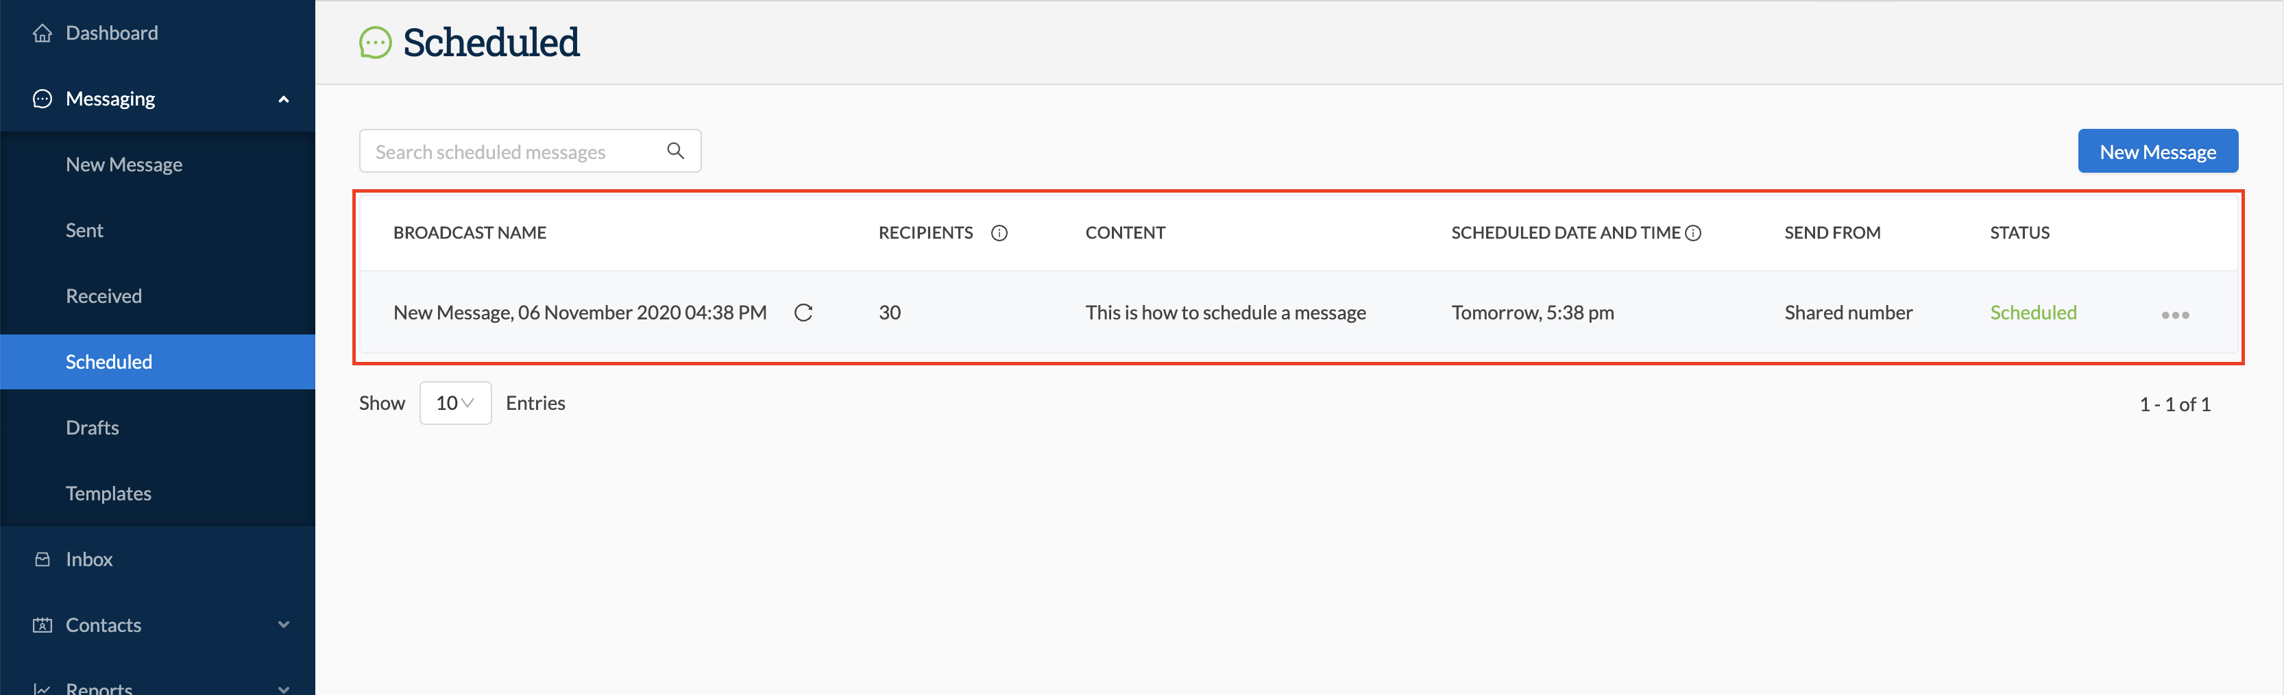This screenshot has height=695, width=2284.
Task: Switch to the Sent messages section
Action: 84,230
